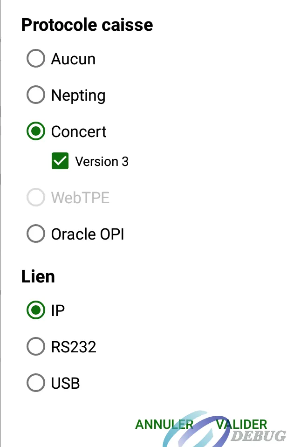Select the Aucun radio button
287x447 pixels.
(35, 58)
